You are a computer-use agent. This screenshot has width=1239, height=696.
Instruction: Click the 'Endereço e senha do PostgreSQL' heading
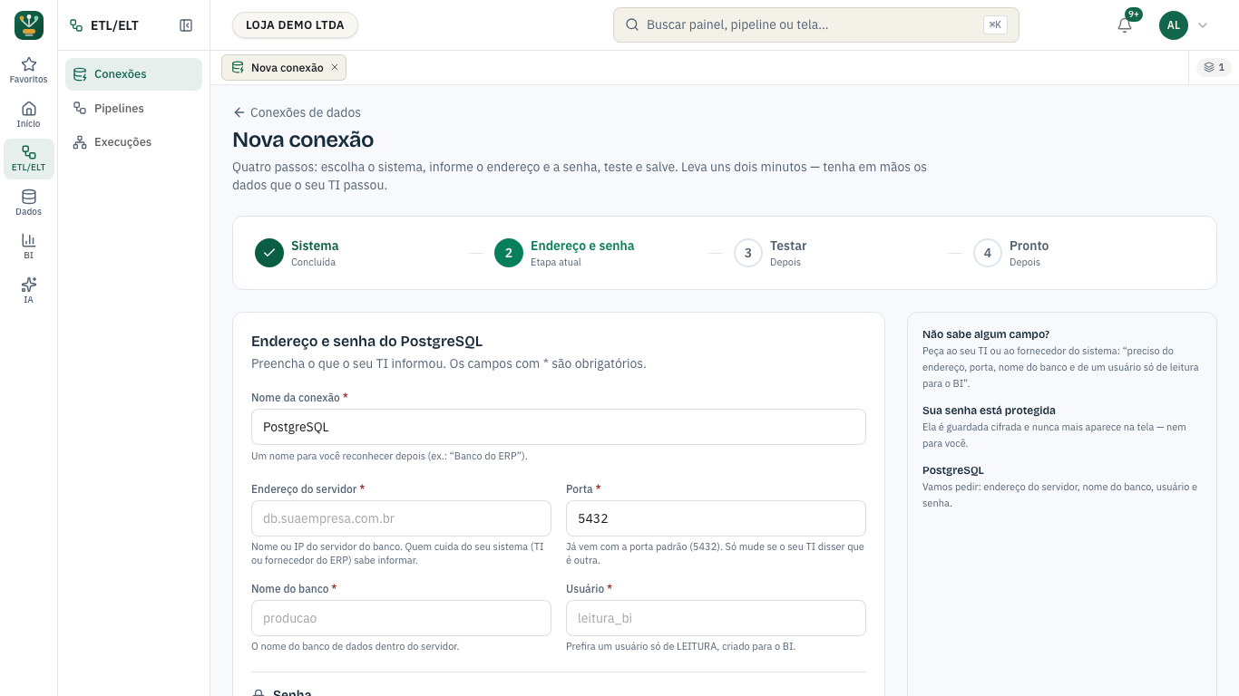click(x=366, y=342)
